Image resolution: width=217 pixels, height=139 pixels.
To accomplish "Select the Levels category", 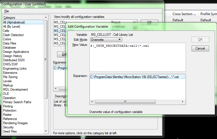I will 7,81.
